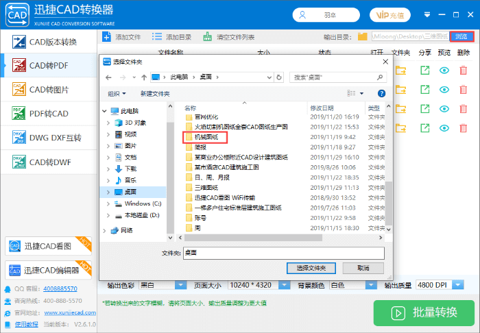This screenshot has height=333, width=480.
Task: Delete the second file with trash icon
Action: (463, 90)
